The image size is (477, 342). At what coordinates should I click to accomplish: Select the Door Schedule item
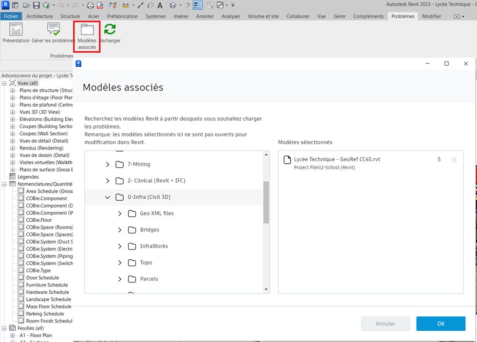42,278
